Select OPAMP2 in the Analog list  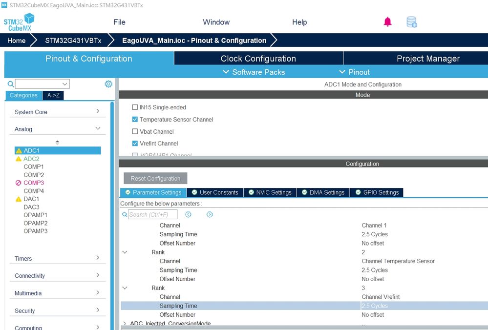tap(36, 223)
